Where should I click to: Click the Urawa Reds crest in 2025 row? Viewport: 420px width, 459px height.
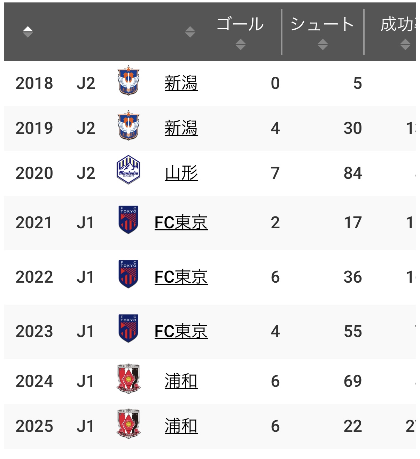click(129, 423)
